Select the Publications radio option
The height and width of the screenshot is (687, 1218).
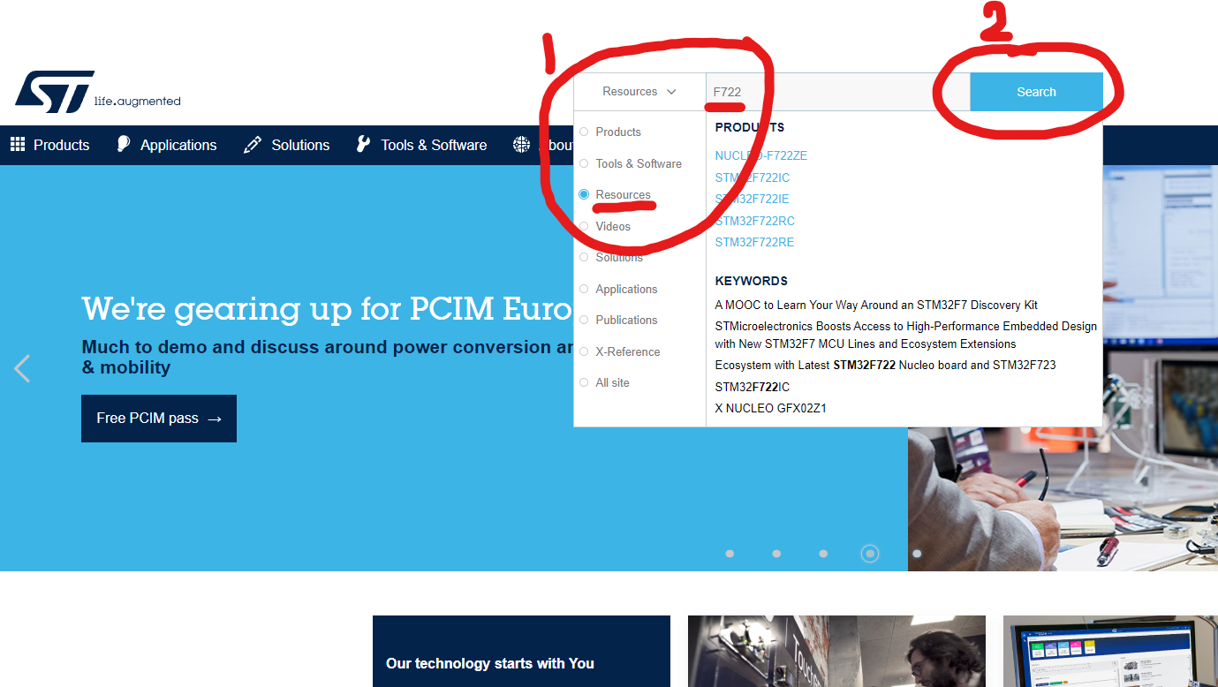(x=584, y=320)
